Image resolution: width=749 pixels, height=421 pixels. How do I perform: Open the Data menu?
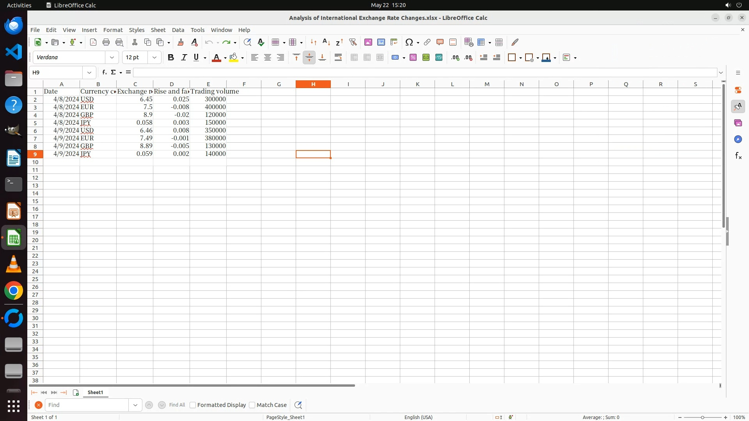point(178,30)
